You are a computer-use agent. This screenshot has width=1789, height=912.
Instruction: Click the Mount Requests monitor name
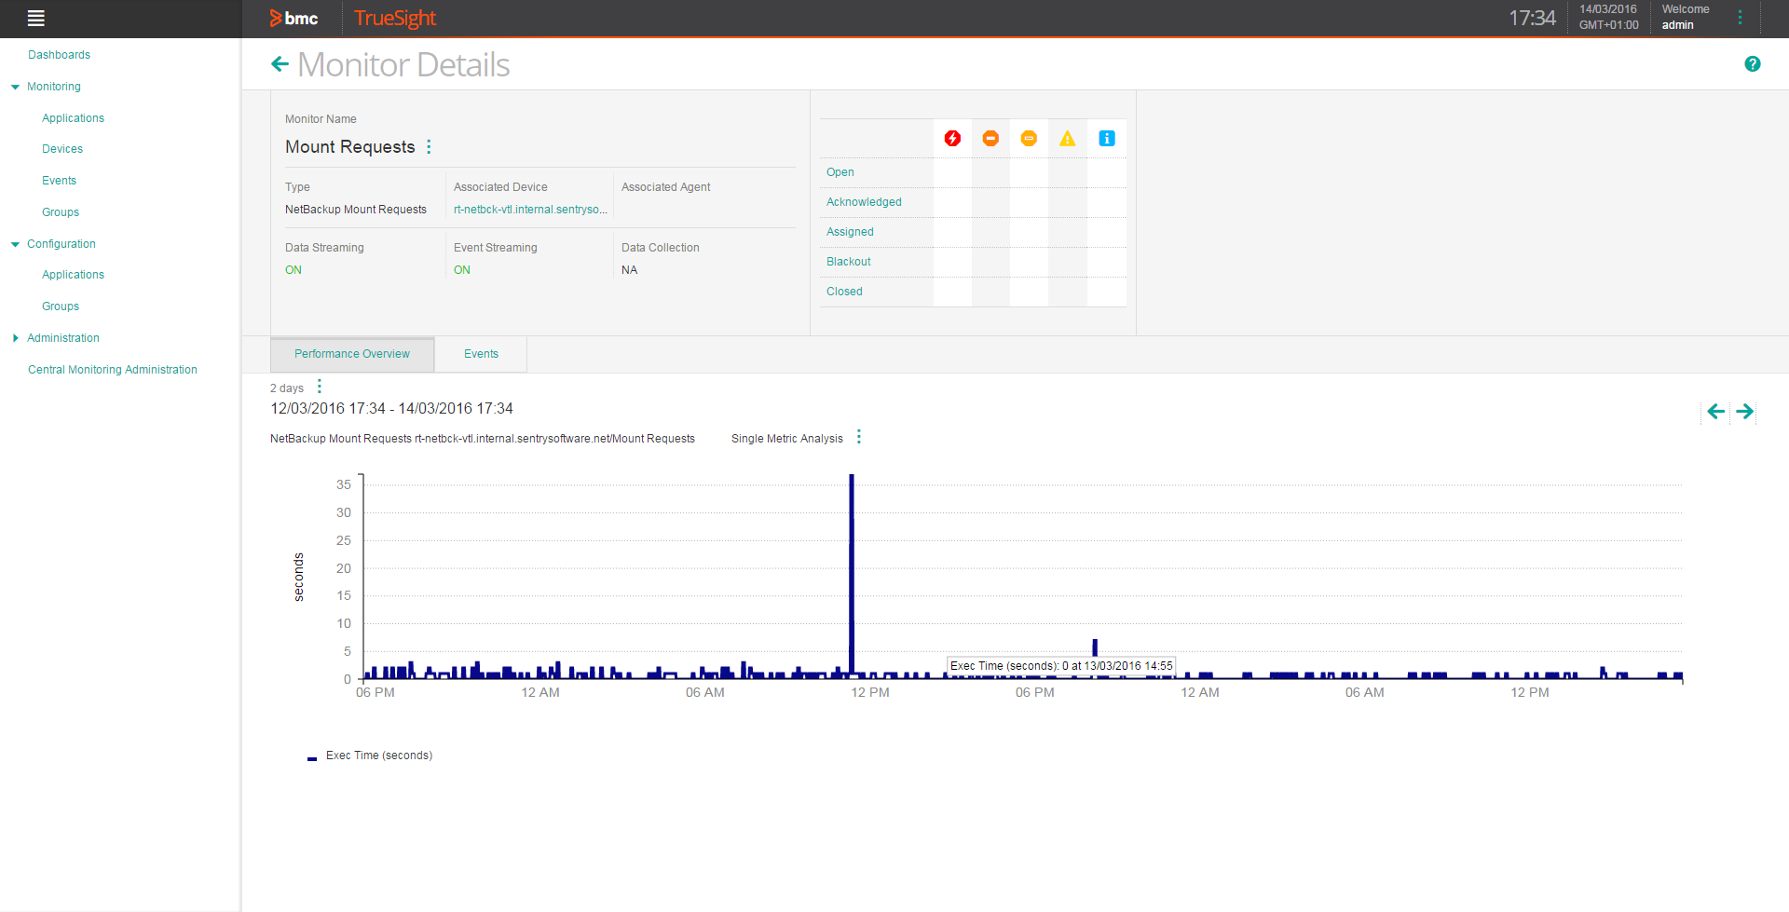click(x=350, y=147)
